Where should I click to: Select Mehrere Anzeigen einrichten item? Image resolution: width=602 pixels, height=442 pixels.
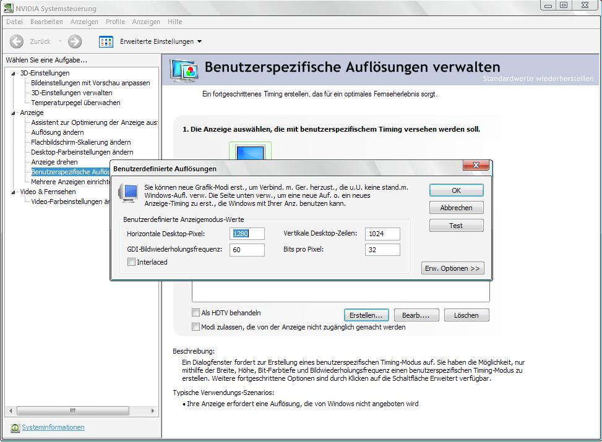[71, 182]
